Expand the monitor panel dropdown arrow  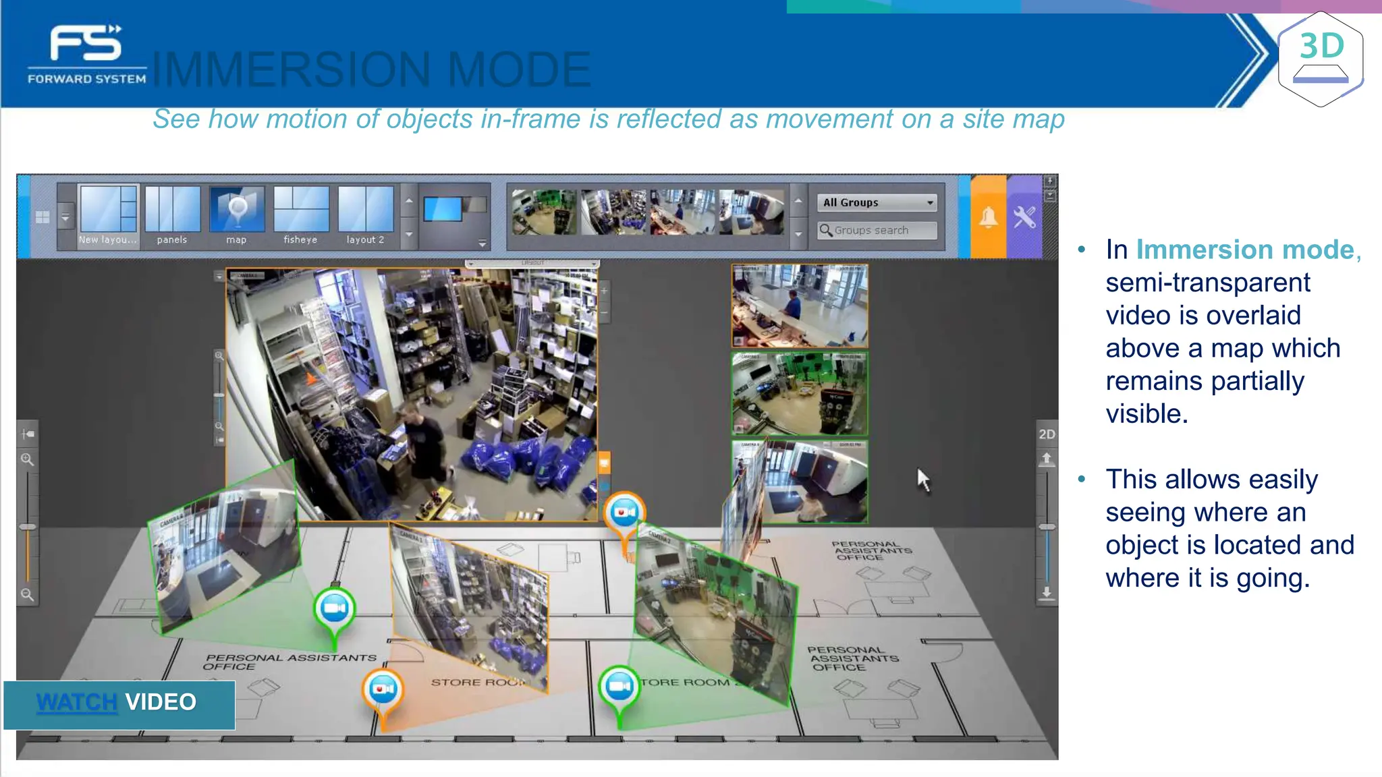(482, 243)
